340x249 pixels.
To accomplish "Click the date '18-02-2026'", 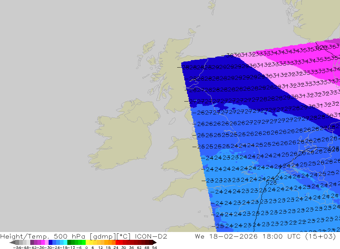I will 233,236.
